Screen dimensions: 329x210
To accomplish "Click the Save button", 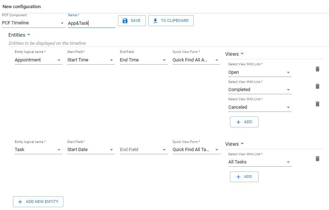I will tap(132, 20).
